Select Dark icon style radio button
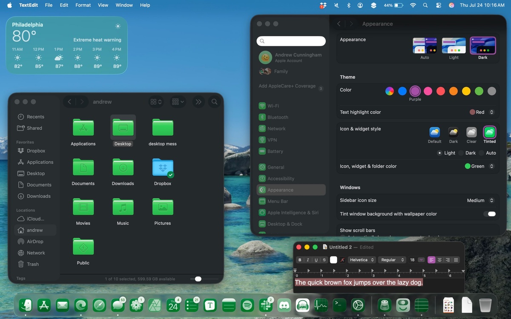Screen dimensions: 511x319 click(460, 153)
